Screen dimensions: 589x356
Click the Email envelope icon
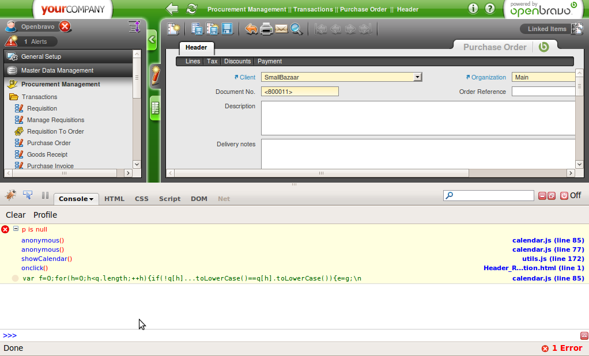(x=281, y=29)
